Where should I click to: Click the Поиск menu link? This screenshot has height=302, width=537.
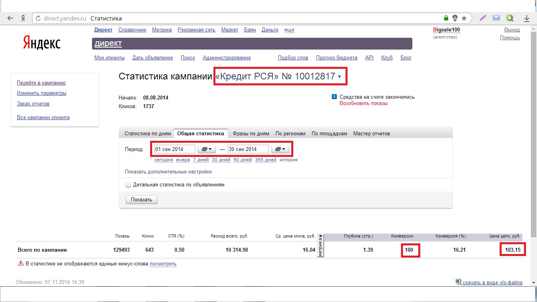tap(188, 57)
